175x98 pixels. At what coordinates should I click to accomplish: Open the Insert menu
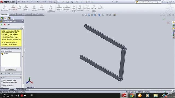(x=33, y=2)
